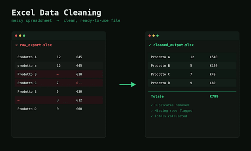This screenshot has height=151, width=251.
Task: Select the red Prodotto C row with missing price
Action: pos(59,83)
